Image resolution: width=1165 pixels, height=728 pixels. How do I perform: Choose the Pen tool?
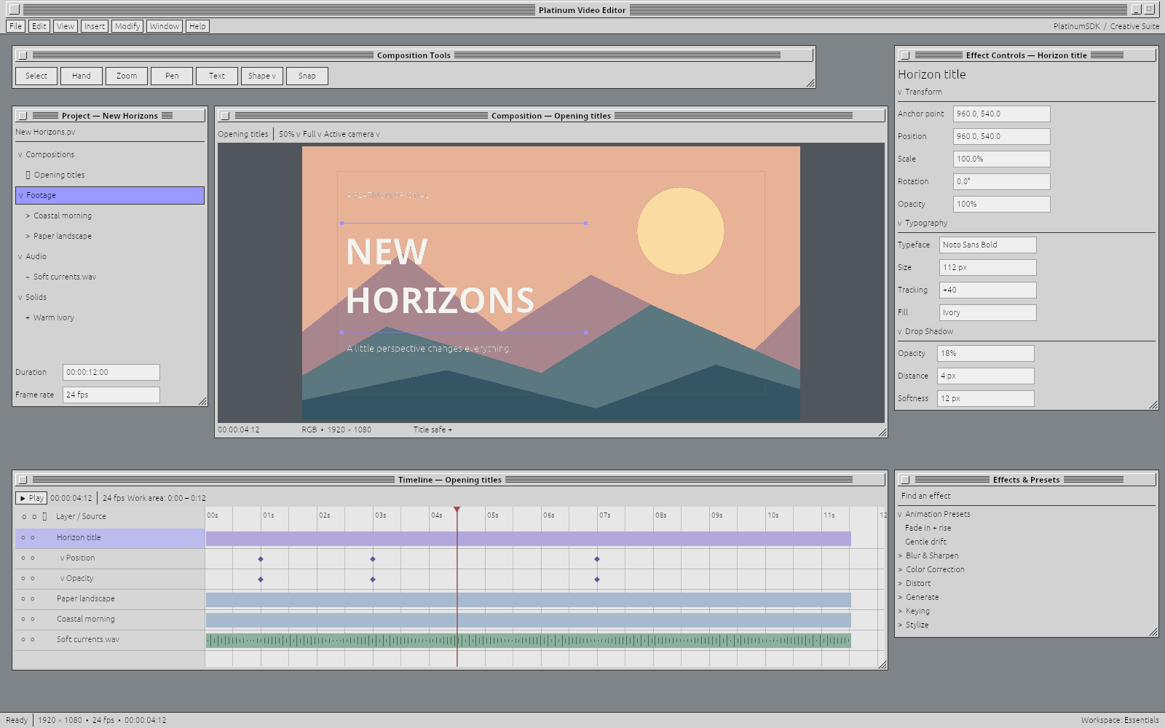pos(172,76)
